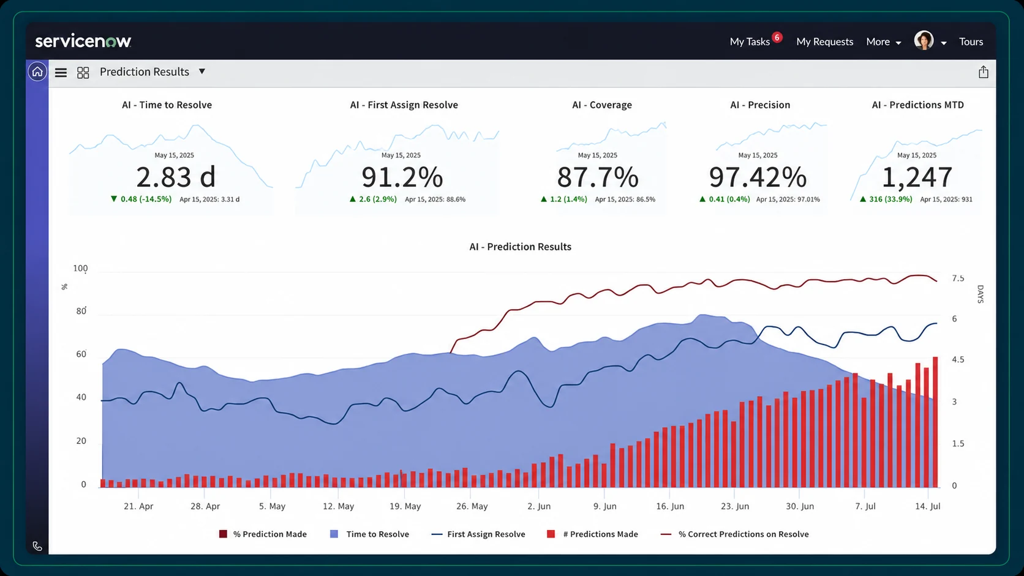The width and height of the screenshot is (1024, 576).
Task: Click the 9. Jun axis label
Action: click(604, 506)
